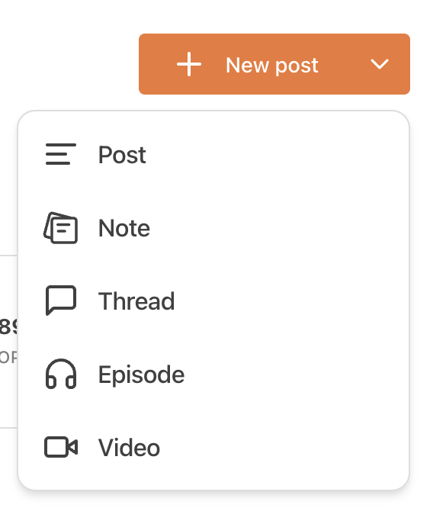Choose Note from the menu
This screenshot has height=508, width=430.
(x=213, y=228)
